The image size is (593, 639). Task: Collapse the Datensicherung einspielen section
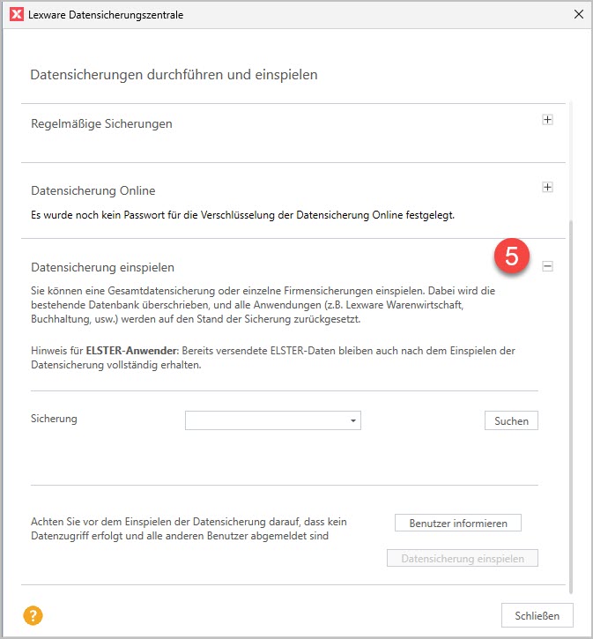[547, 265]
